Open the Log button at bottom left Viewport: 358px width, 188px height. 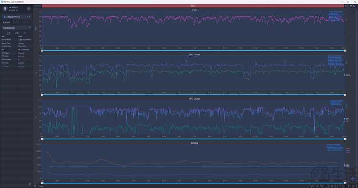[x=41, y=186]
